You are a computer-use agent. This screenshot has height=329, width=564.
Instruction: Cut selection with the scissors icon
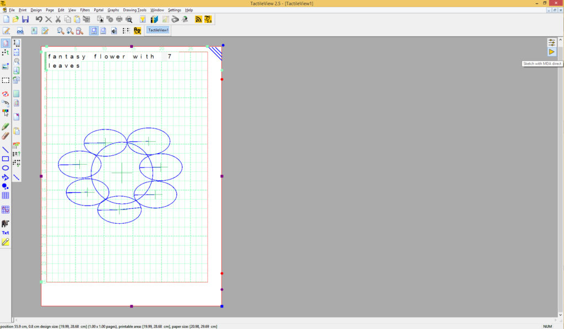[58, 19]
